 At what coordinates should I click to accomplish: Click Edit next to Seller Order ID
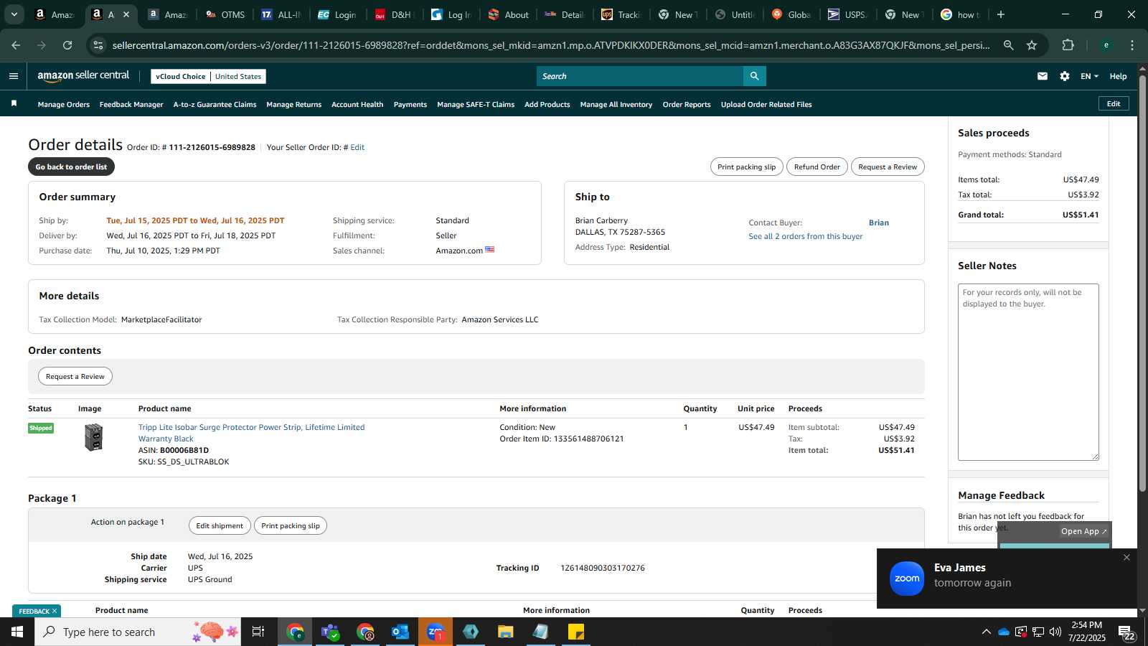[357, 147]
